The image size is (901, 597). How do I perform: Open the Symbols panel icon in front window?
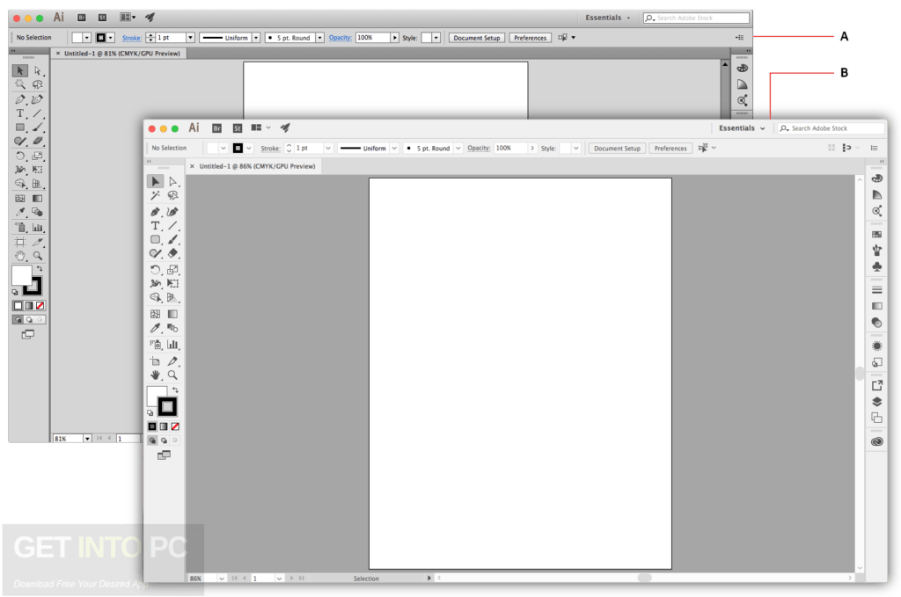pos(877,266)
